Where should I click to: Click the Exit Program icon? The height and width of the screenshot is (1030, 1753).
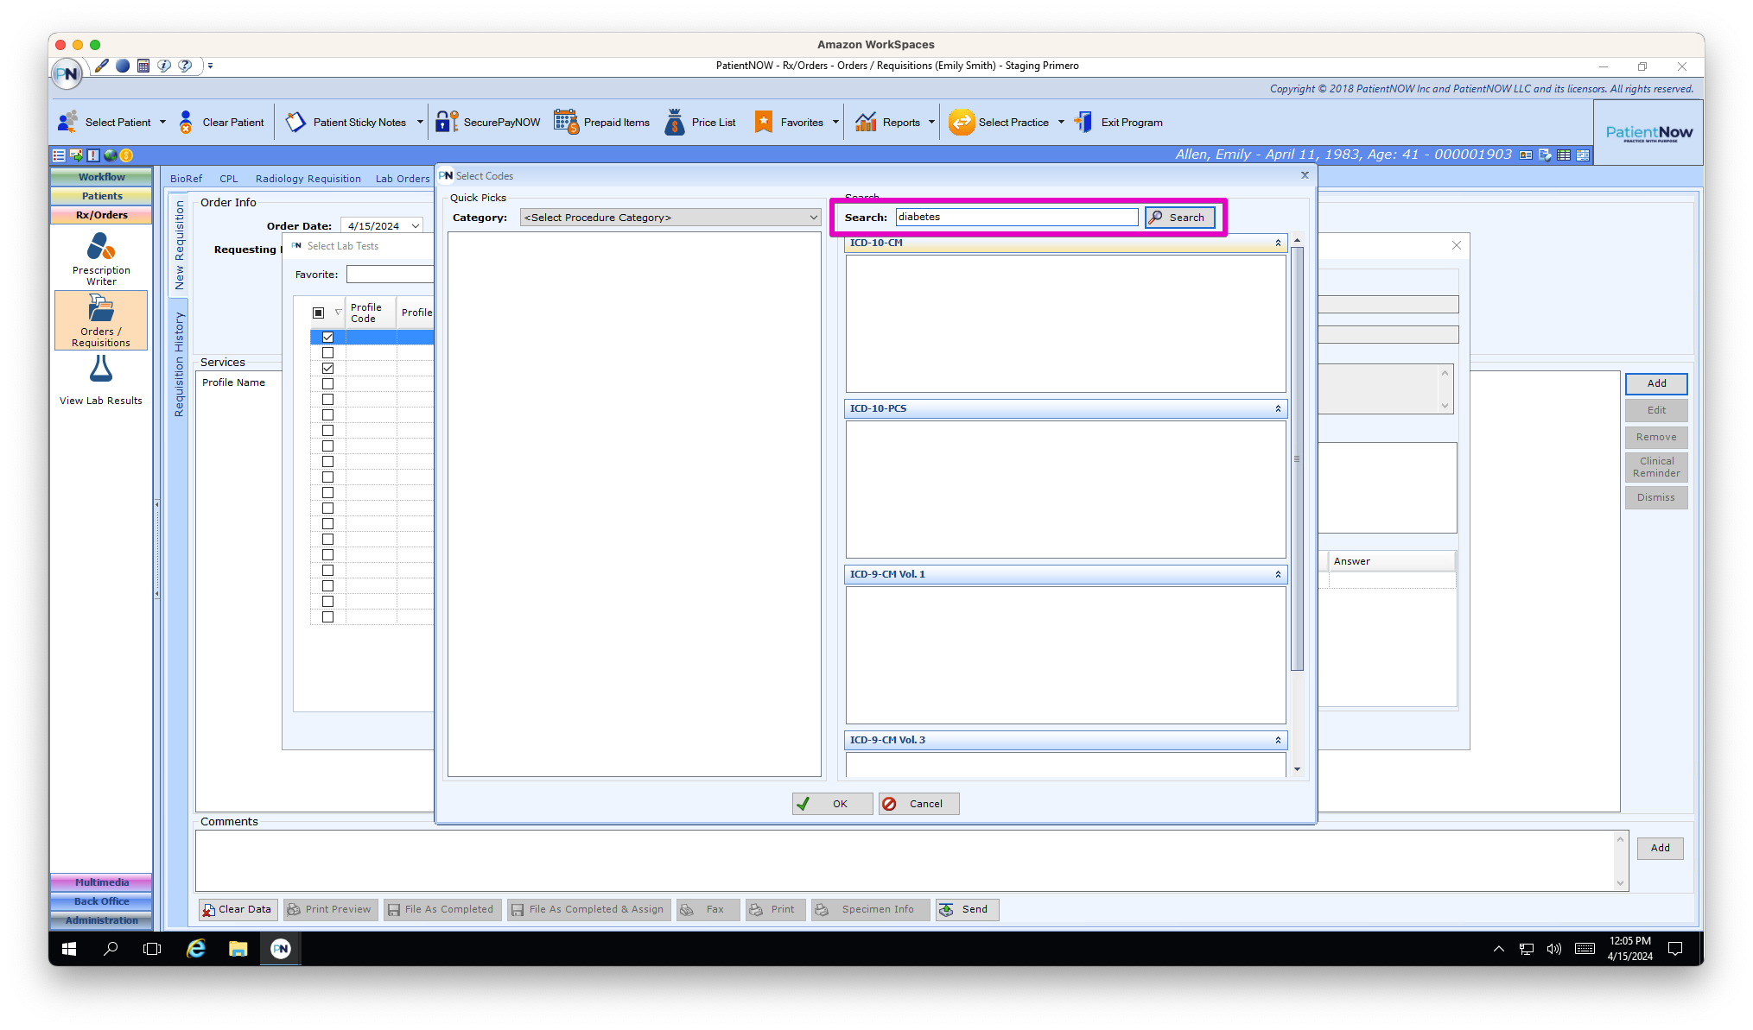[x=1083, y=122]
